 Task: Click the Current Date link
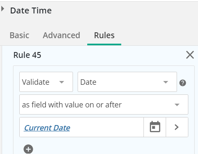click(47, 128)
